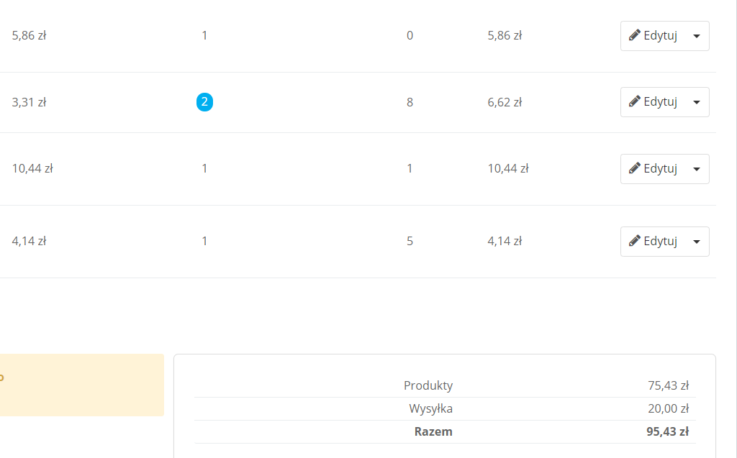
Task: Click the Produkty amount 75,43 zł
Action: point(669,385)
